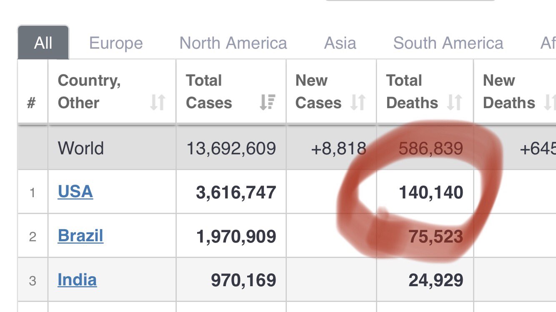Select the World total deaths cell
556x312 pixels.
pos(425,148)
